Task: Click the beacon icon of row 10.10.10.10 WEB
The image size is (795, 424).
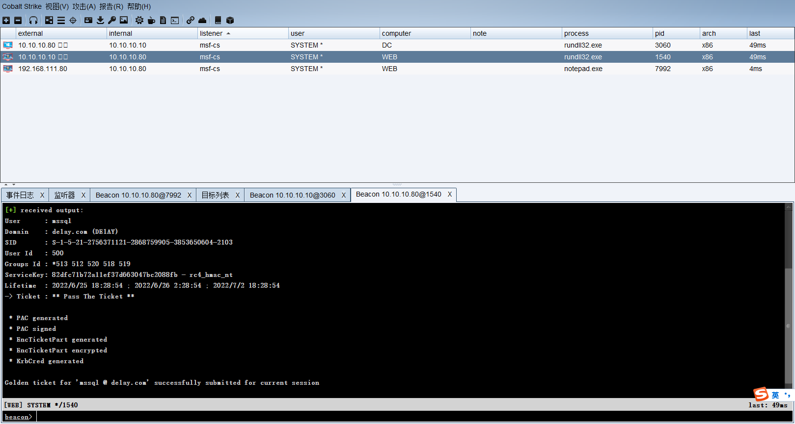Action: [x=8, y=57]
